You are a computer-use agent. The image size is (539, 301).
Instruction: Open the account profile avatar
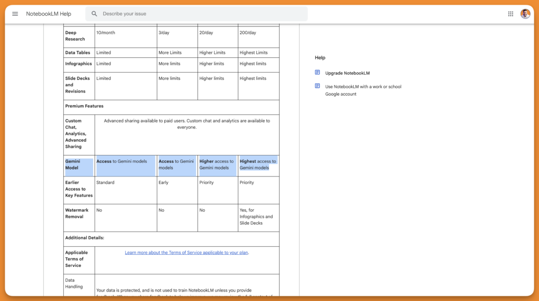[x=525, y=14]
